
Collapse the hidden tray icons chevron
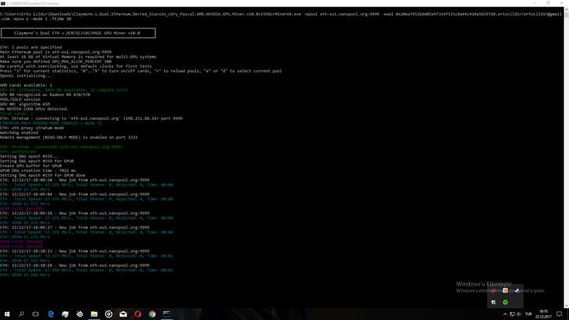tap(505, 314)
